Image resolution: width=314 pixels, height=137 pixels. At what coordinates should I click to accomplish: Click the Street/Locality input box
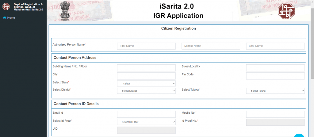pos(275,68)
